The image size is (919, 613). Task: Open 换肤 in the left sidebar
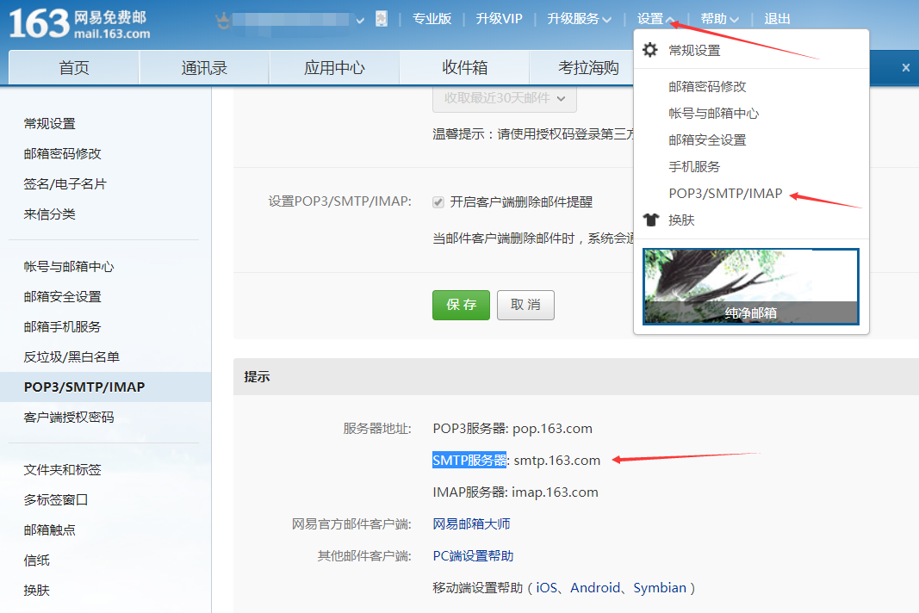click(37, 590)
